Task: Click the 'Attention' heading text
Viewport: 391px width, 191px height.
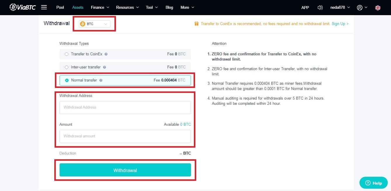Action: (x=219, y=43)
